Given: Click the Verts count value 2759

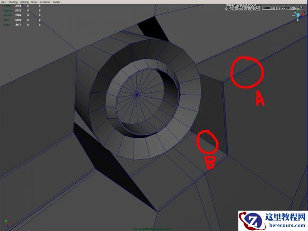Looking at the screenshot, I should pos(18,6).
